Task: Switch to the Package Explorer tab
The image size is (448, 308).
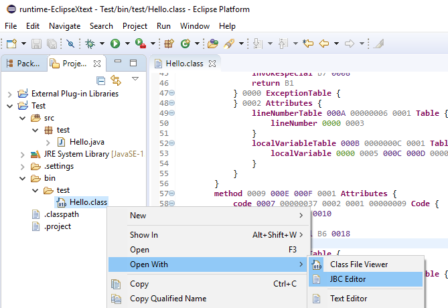Action: [24, 64]
